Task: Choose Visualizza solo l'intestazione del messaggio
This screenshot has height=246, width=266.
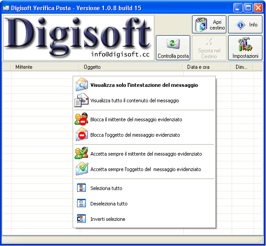Action: point(144,85)
